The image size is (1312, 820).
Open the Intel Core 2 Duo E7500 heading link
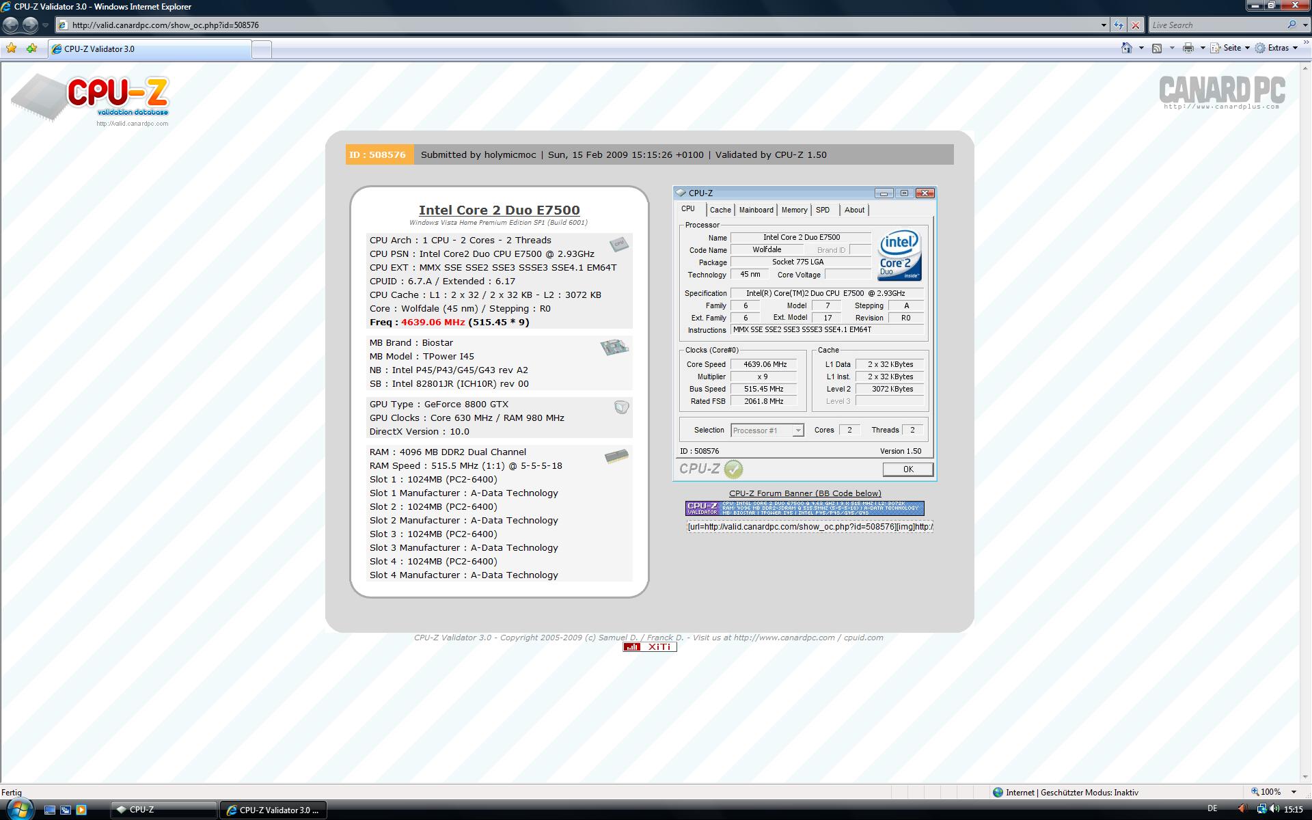499,210
